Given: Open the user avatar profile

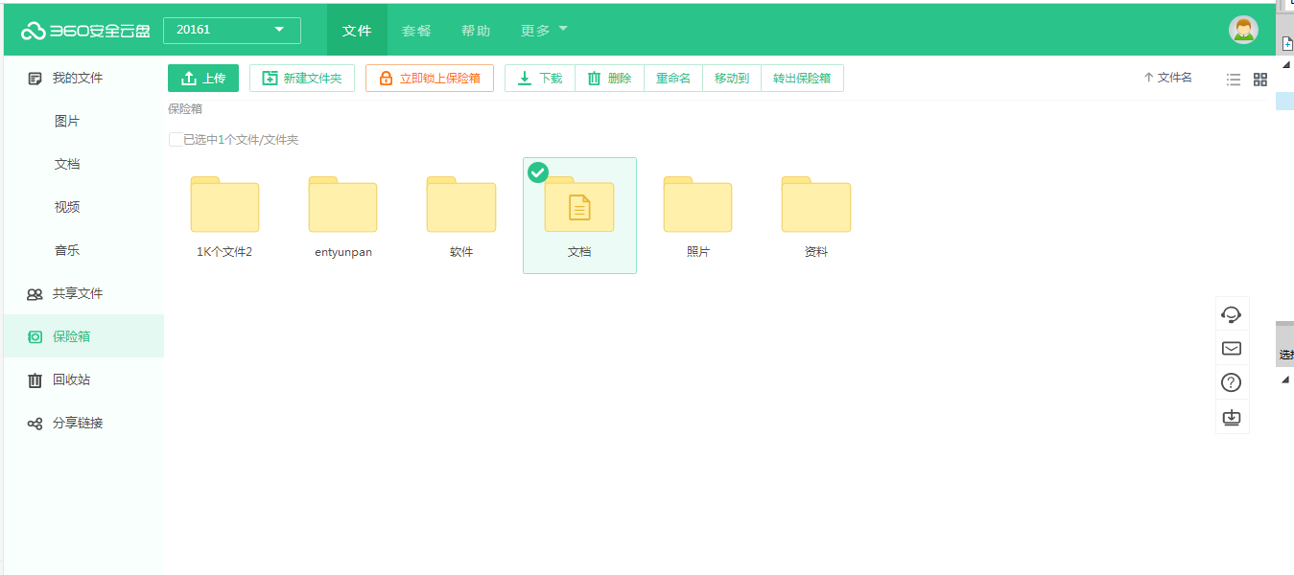Looking at the screenshot, I should [1243, 30].
